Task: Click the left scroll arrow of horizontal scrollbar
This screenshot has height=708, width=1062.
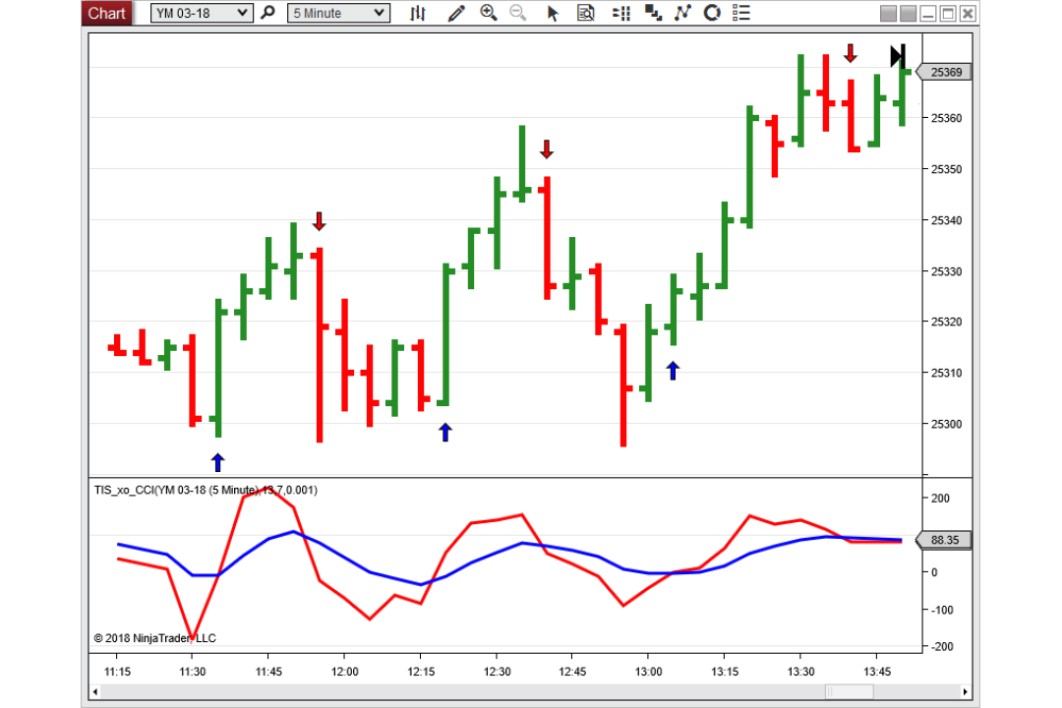Action: click(x=95, y=691)
